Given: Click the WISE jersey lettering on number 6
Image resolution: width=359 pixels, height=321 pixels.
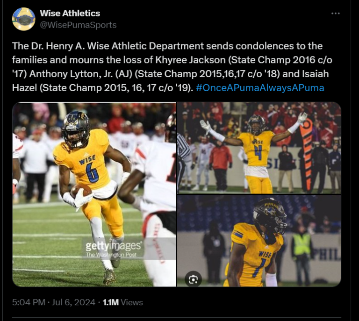Looking at the screenshot, I should click(87, 160).
